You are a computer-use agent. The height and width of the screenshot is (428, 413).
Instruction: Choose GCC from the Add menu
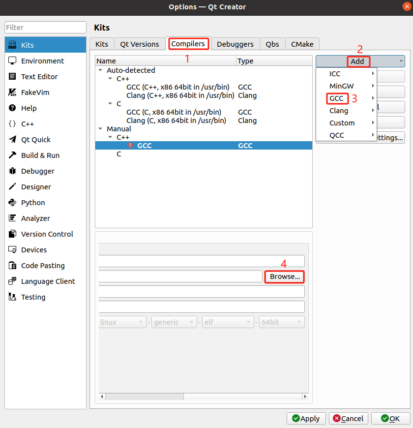347,98
